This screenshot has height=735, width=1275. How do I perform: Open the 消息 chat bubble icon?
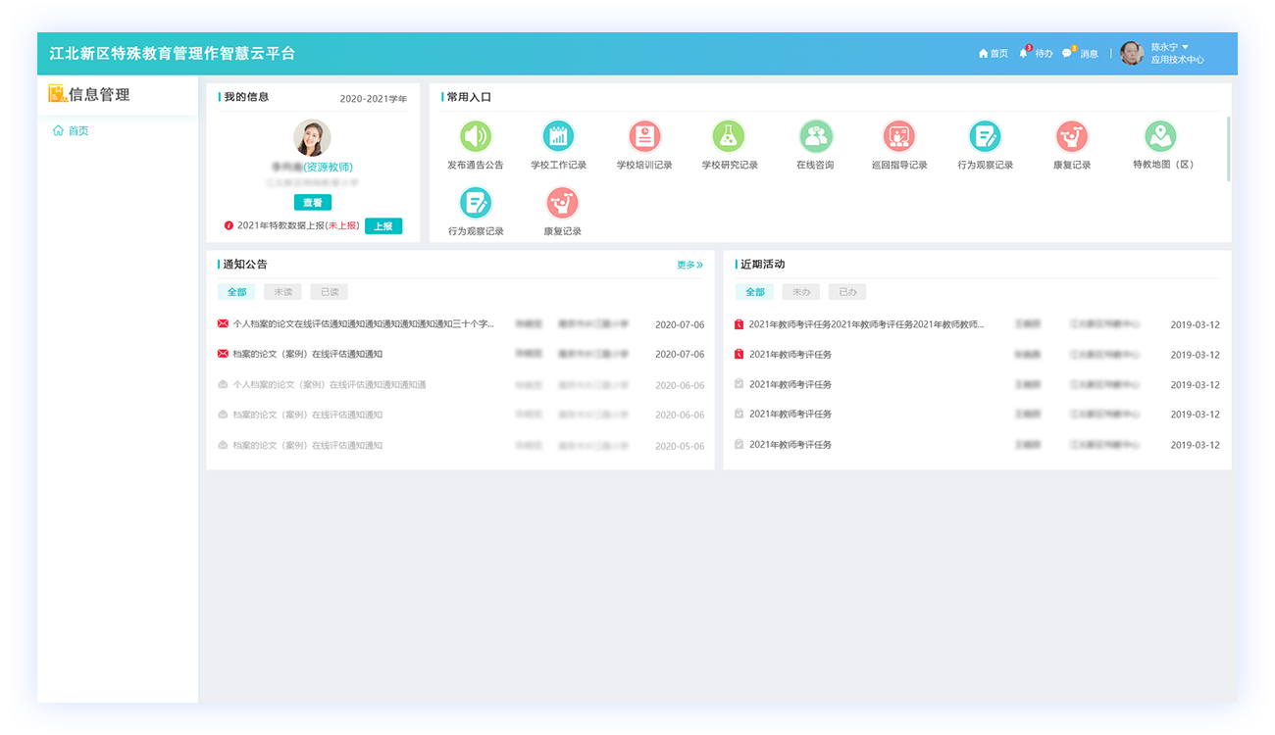(1067, 53)
